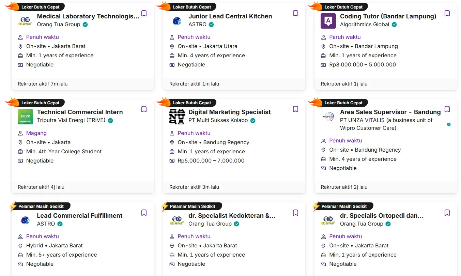Screen dimensions: 461x276
Task: Open the Digital Marketing Specialist job title
Action: point(229,112)
